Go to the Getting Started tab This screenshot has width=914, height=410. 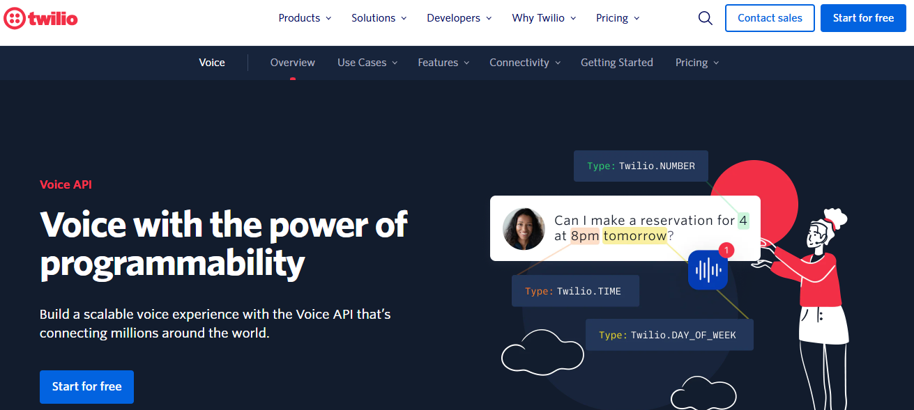coord(617,63)
